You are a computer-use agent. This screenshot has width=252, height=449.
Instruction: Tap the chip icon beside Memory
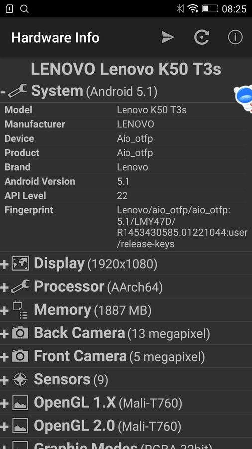[20, 310]
